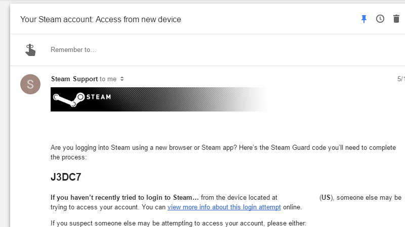This screenshot has height=227, width=405.
Task: Select the Steam Guard code J3DC7
Action: [66, 177]
